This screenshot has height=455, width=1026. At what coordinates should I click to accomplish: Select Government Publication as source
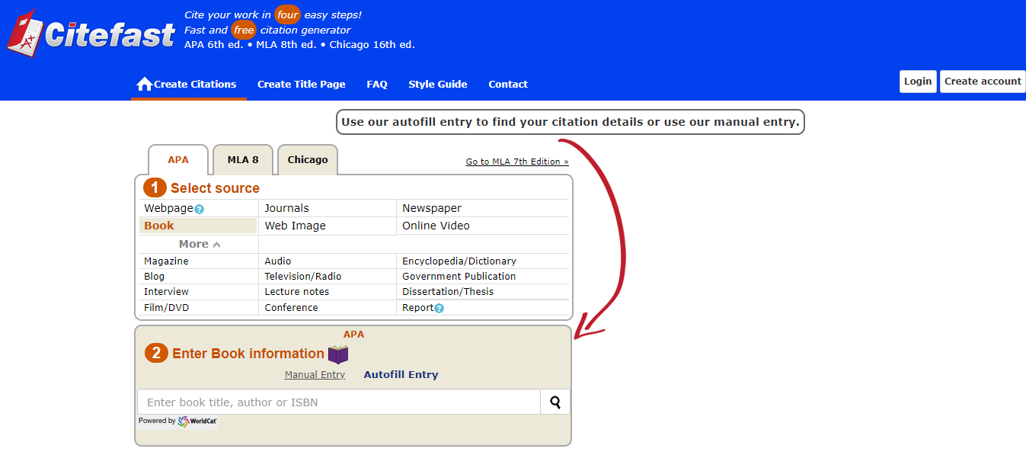point(459,277)
